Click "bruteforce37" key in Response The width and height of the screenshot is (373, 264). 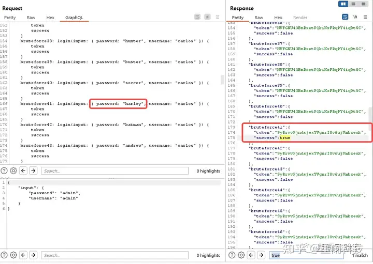267,43
